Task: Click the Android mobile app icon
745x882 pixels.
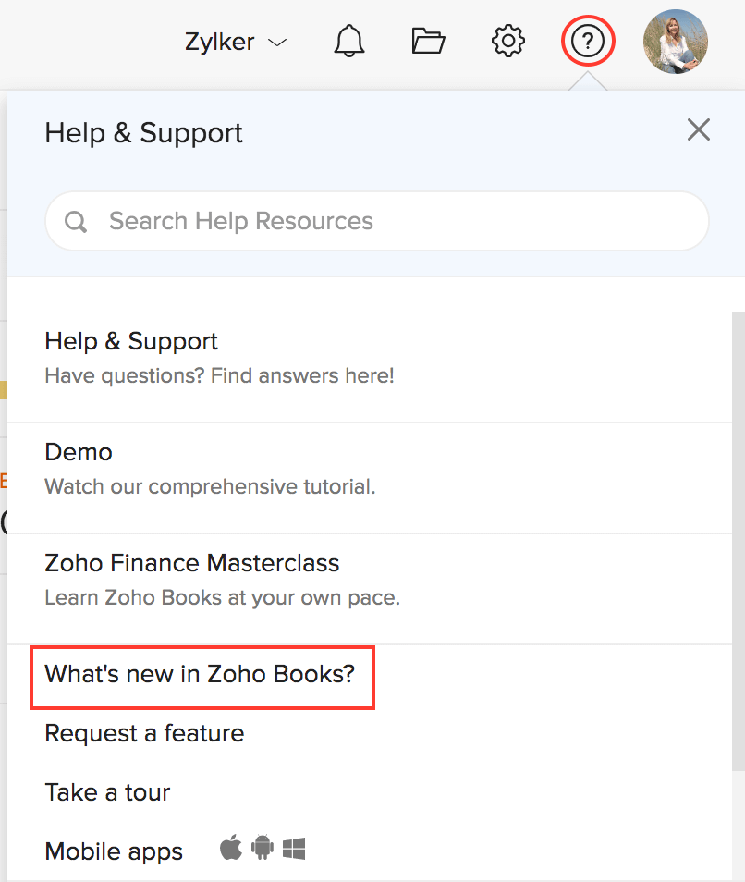Action: click(x=263, y=848)
